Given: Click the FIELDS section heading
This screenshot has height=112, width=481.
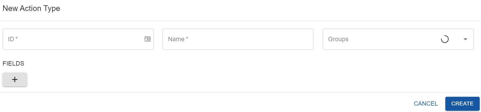Looking at the screenshot, I should tap(14, 63).
